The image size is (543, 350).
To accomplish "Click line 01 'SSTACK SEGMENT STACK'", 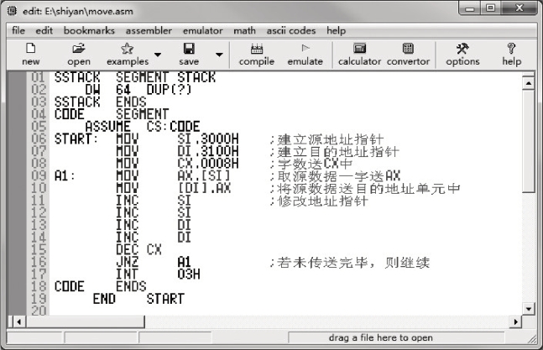I will [135, 77].
